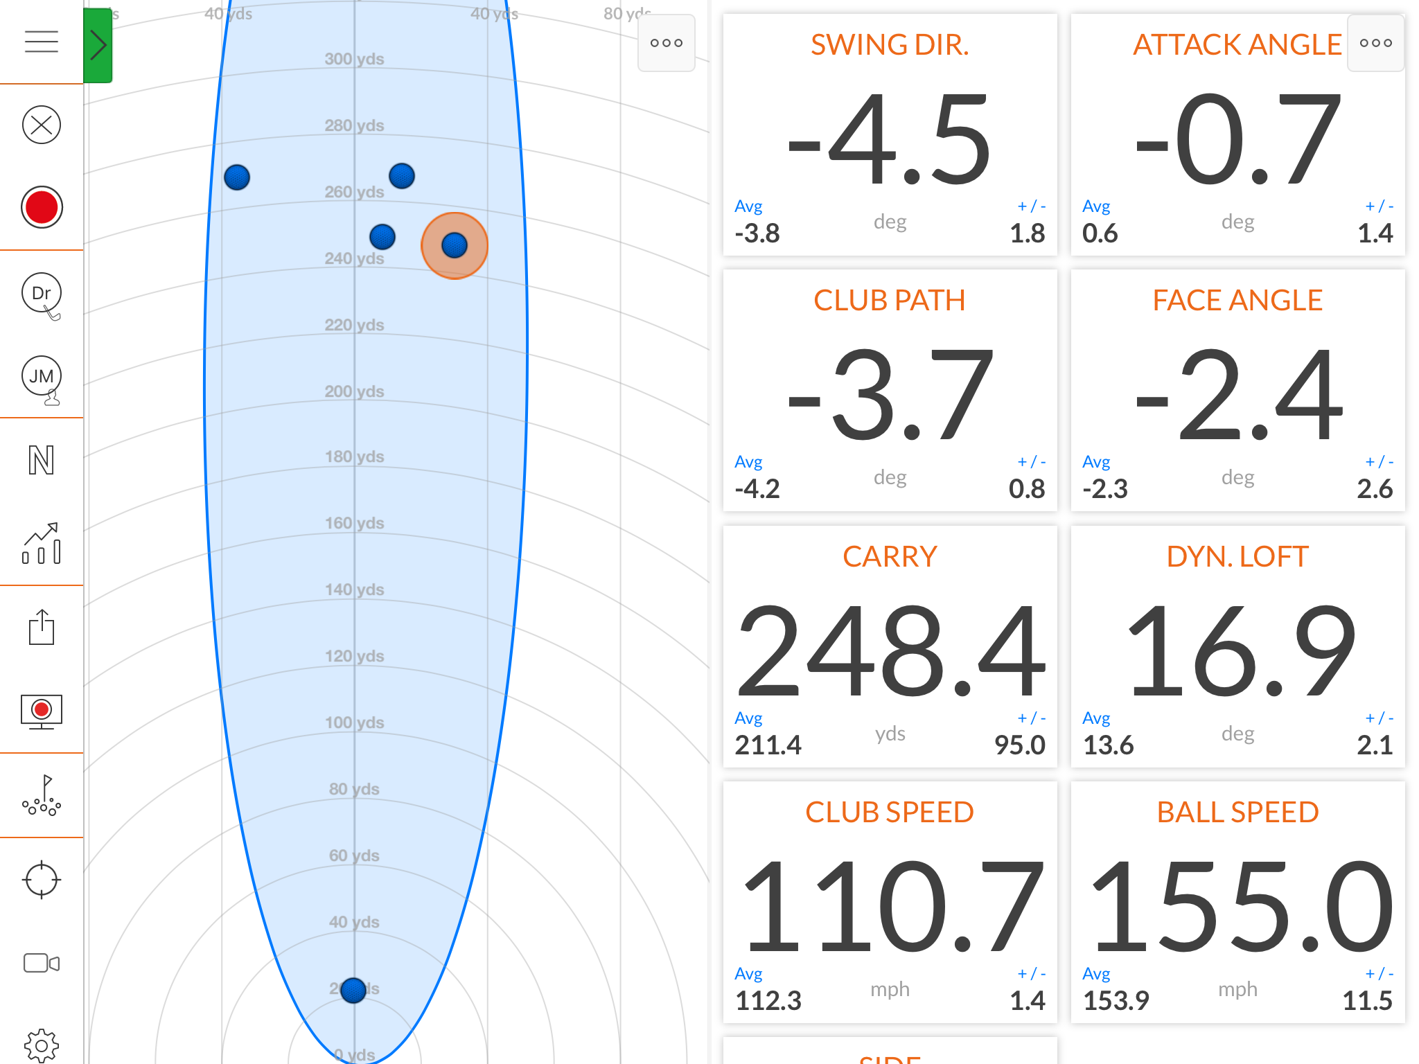The height and width of the screenshot is (1064, 1419).
Task: Open the hamburger menu
Action: tap(42, 42)
